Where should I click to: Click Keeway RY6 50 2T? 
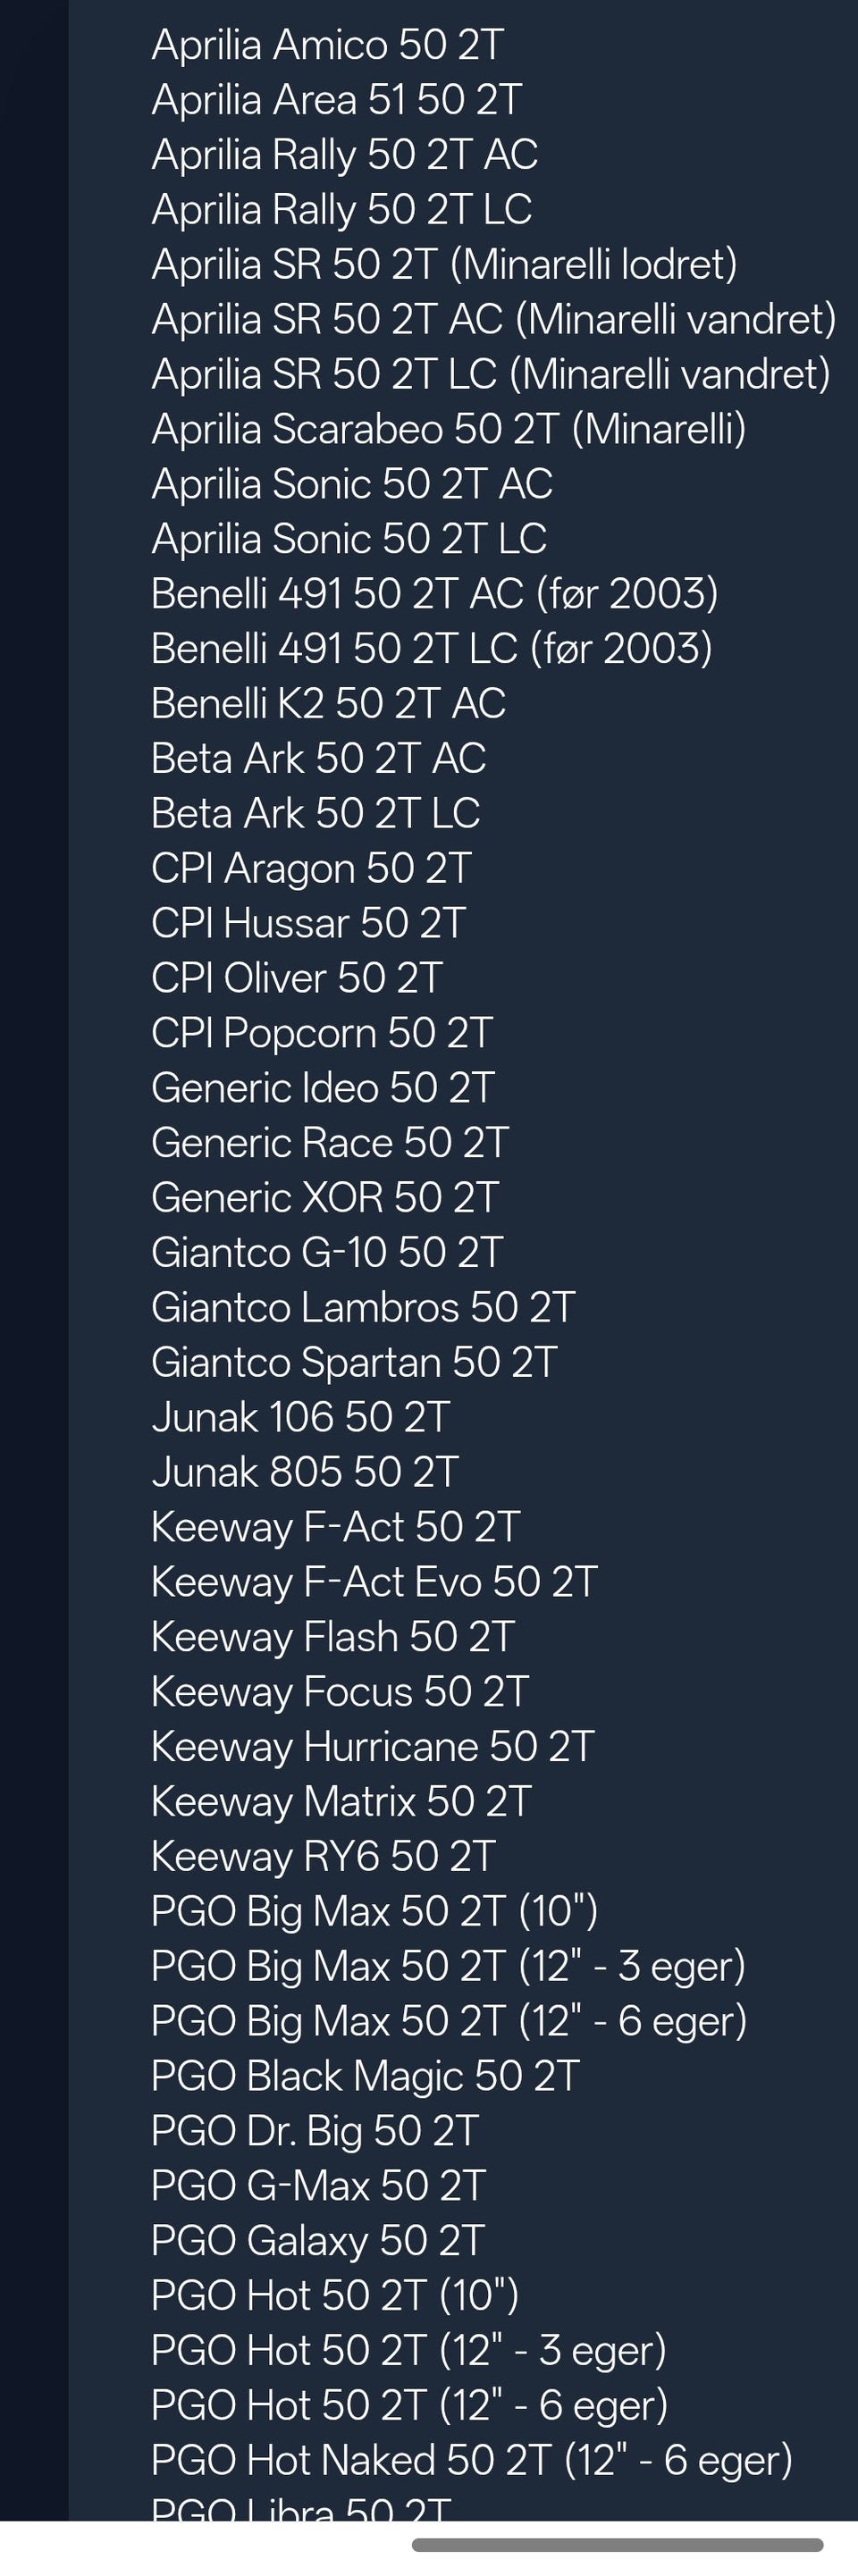tap(323, 1857)
